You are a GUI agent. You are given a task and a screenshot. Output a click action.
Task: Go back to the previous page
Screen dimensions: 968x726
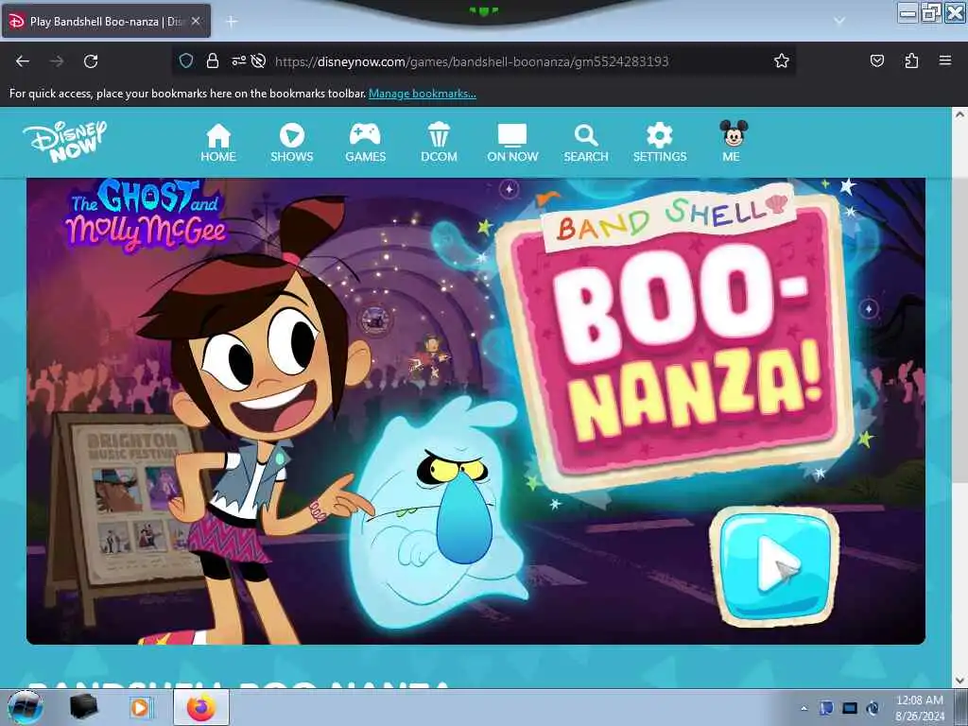point(23,61)
